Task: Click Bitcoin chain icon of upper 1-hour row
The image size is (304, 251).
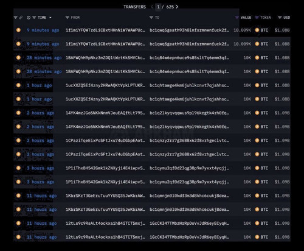Action: [18, 85]
